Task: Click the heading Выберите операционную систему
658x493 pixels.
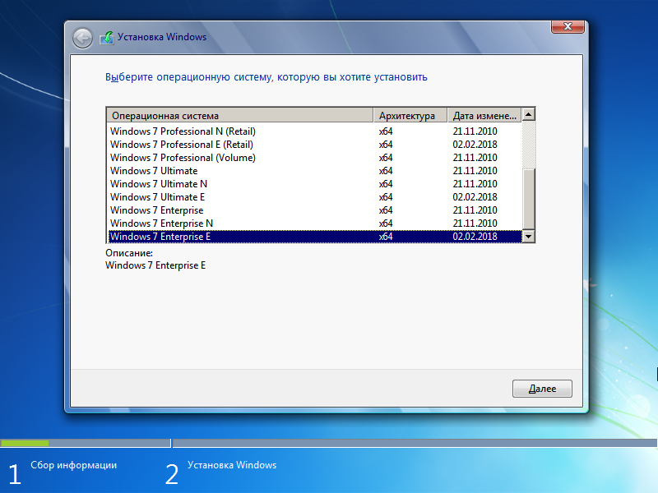Action: [266, 77]
